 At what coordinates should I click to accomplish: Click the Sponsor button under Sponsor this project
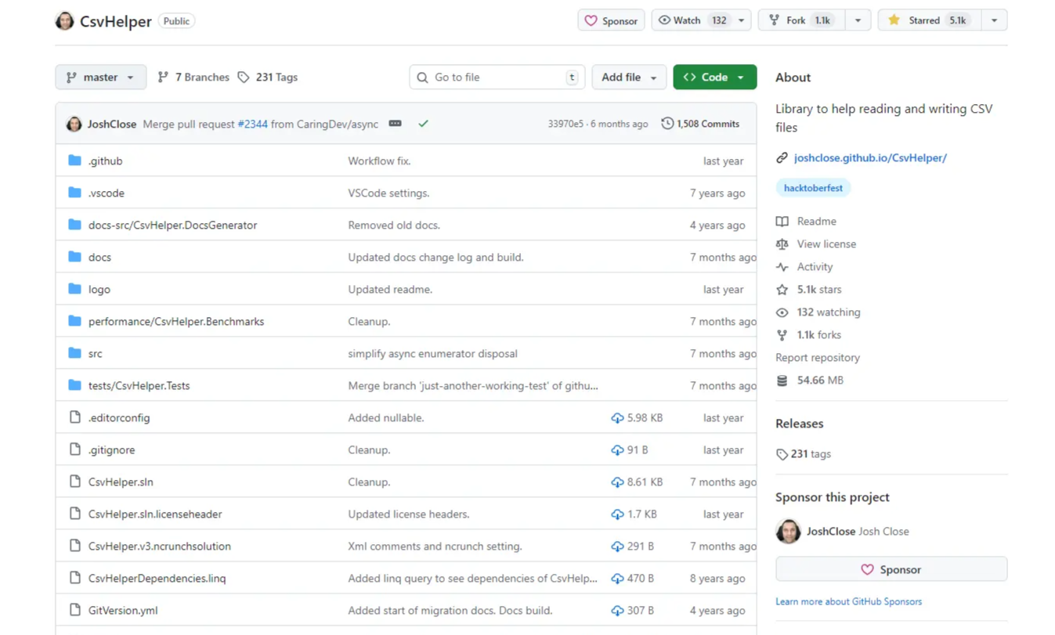pyautogui.click(x=891, y=569)
